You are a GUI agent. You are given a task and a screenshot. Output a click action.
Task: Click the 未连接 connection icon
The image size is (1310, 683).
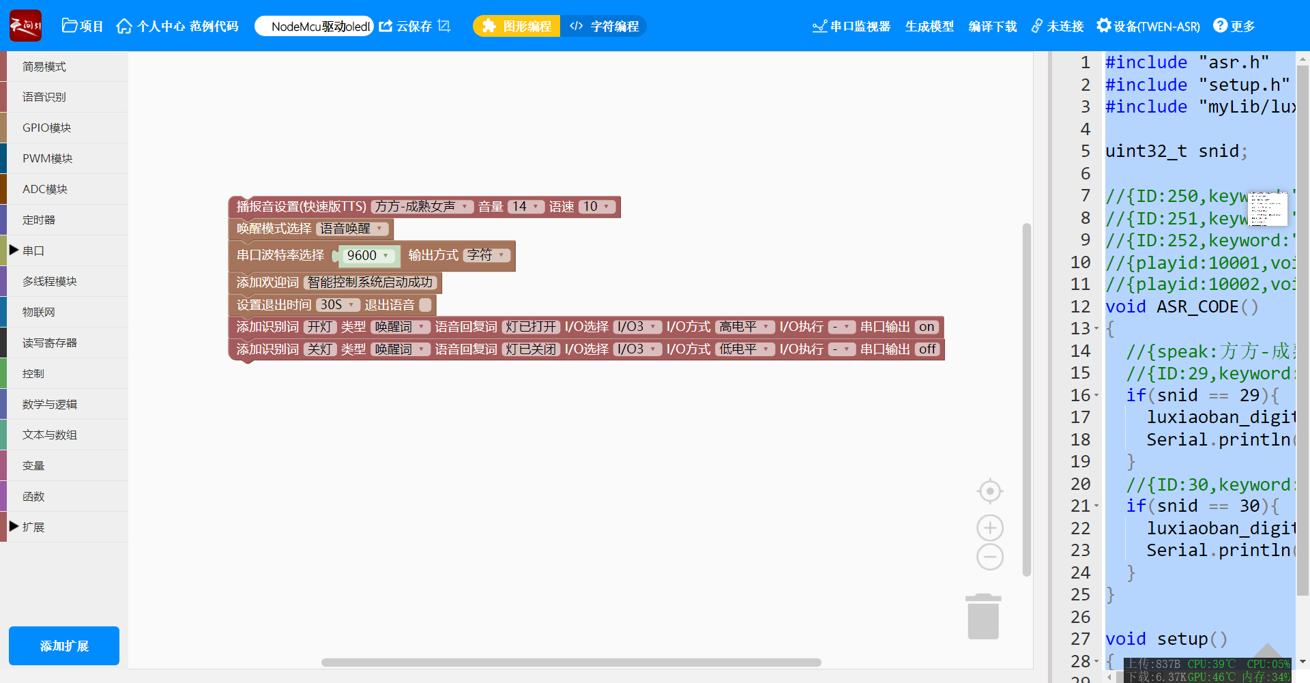click(1036, 26)
